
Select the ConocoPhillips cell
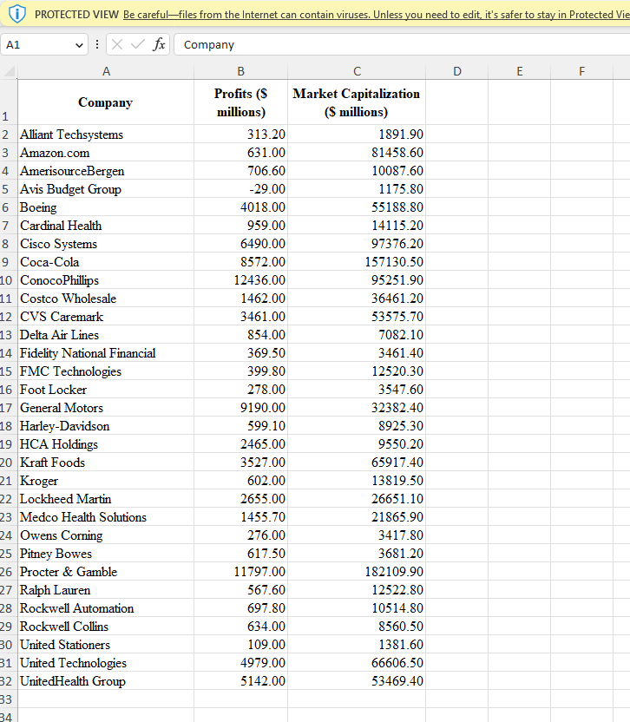point(106,280)
